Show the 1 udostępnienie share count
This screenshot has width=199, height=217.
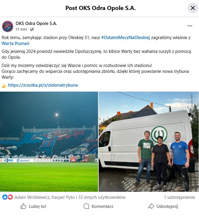click(180, 197)
